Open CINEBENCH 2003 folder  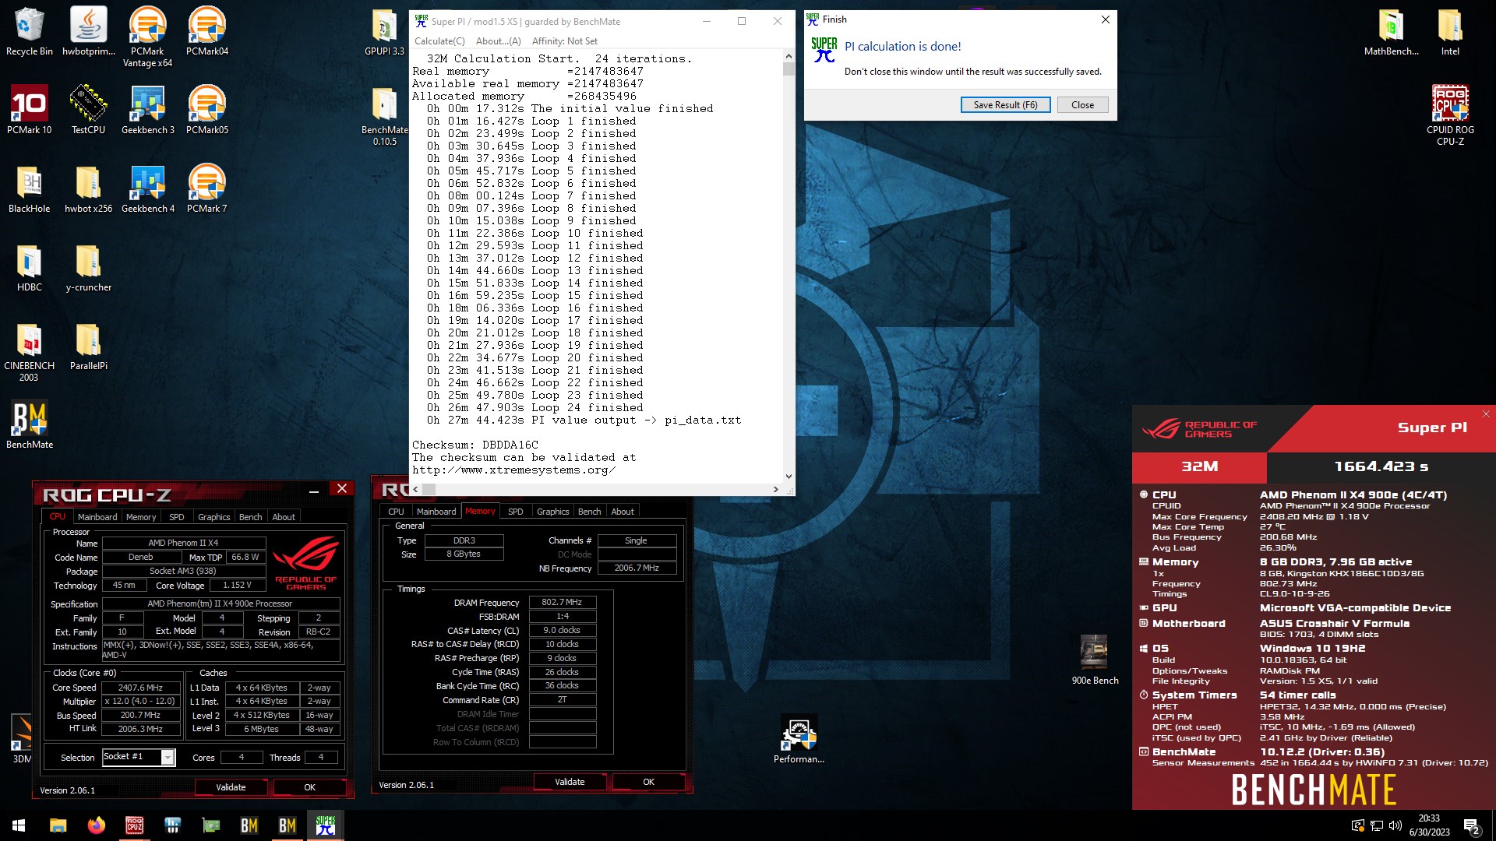tap(30, 352)
